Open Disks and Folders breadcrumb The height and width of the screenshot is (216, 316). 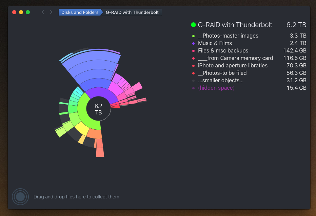(80, 12)
